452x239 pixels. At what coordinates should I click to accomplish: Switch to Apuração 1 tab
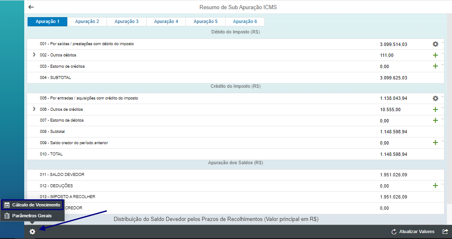pyautogui.click(x=48, y=22)
